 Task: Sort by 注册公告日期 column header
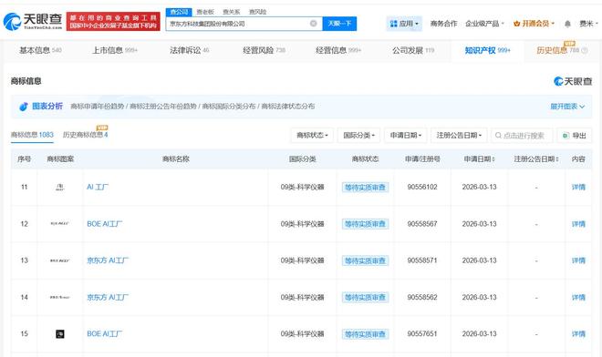pos(536,158)
